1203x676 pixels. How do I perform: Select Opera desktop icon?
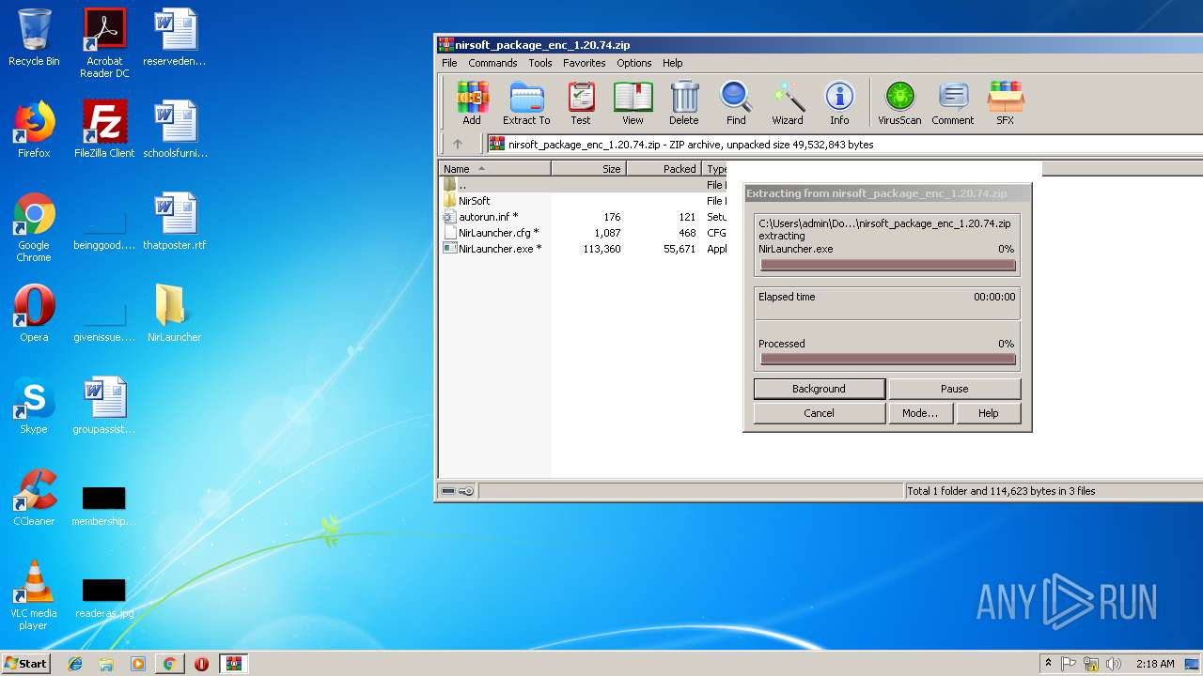(x=34, y=314)
